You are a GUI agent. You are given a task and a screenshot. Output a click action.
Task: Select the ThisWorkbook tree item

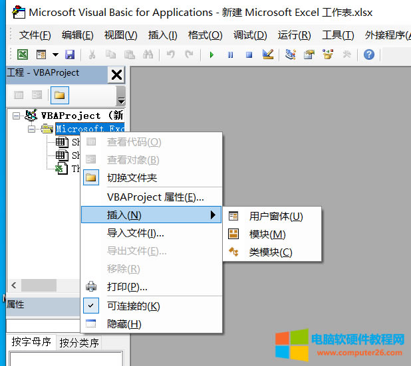pyautogui.click(x=76, y=169)
